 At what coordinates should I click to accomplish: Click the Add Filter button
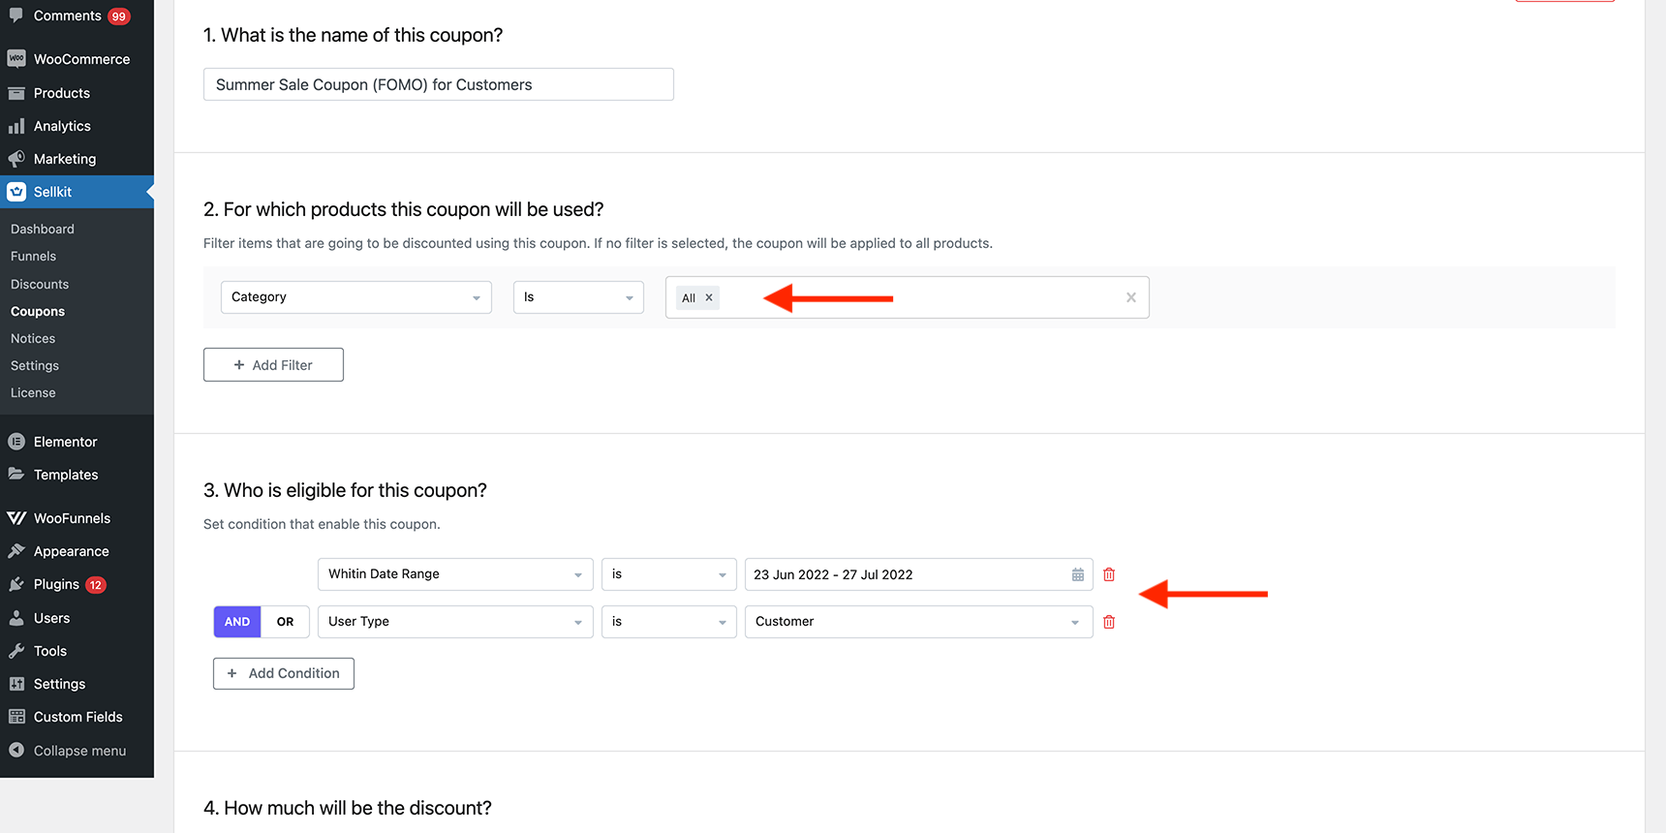273,365
